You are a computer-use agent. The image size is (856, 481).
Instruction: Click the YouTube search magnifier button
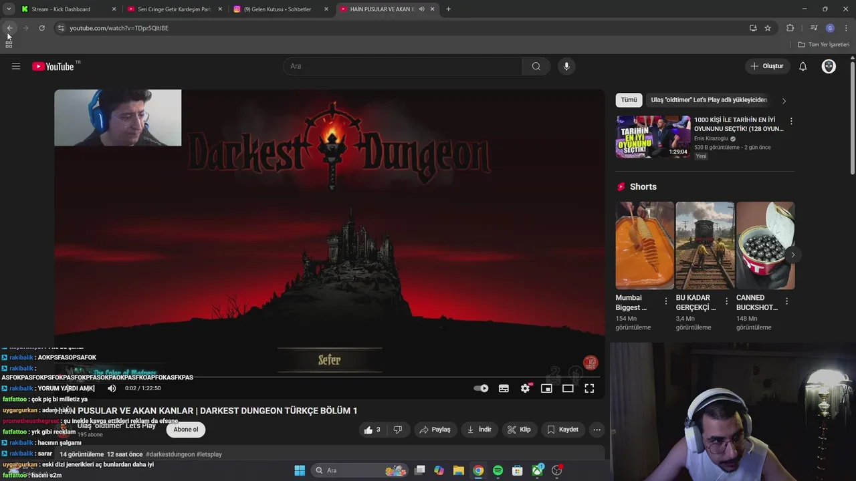click(x=536, y=66)
